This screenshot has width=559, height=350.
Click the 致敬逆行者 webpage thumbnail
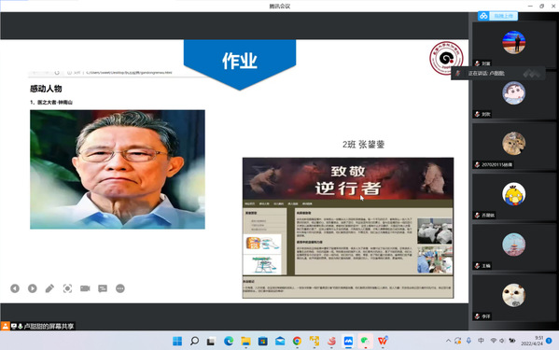click(x=348, y=228)
